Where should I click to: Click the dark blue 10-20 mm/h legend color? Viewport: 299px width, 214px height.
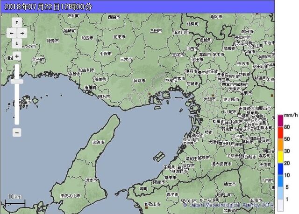pos(280,169)
